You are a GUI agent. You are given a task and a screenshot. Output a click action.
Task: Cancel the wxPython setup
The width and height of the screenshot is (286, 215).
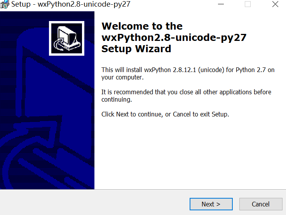261,204
